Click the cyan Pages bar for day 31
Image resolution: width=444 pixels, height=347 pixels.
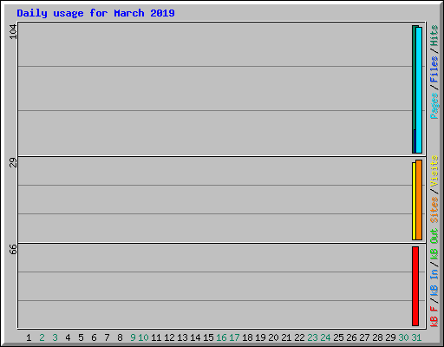click(x=419, y=90)
